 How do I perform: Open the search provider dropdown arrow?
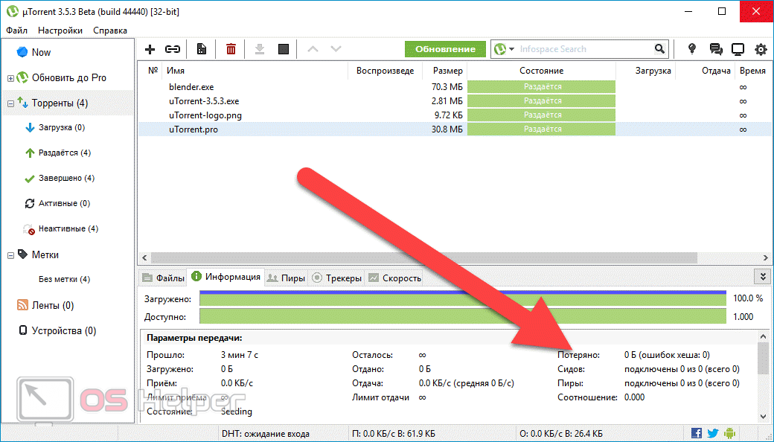(x=512, y=49)
